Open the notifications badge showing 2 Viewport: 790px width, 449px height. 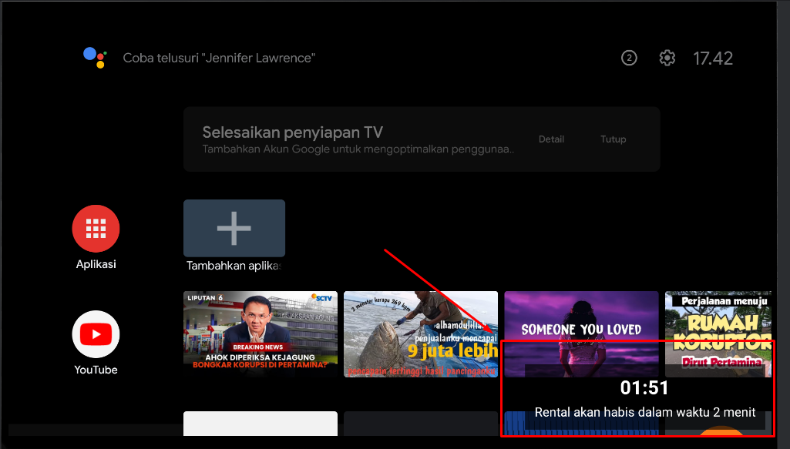629,57
